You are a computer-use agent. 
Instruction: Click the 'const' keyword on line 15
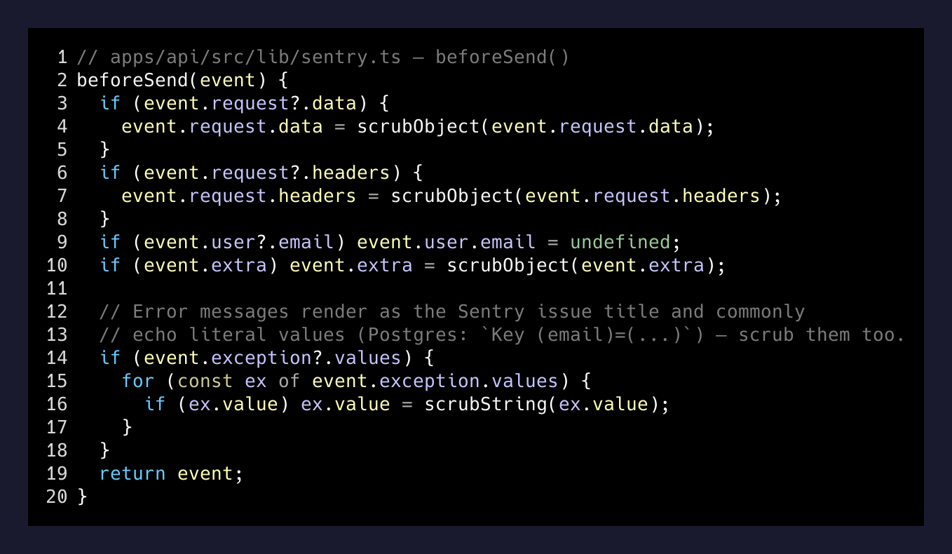205,381
